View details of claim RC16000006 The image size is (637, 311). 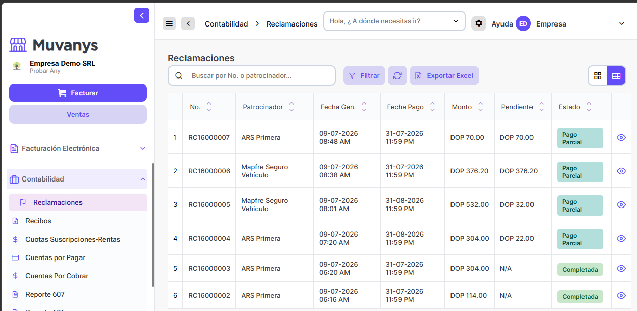click(621, 171)
